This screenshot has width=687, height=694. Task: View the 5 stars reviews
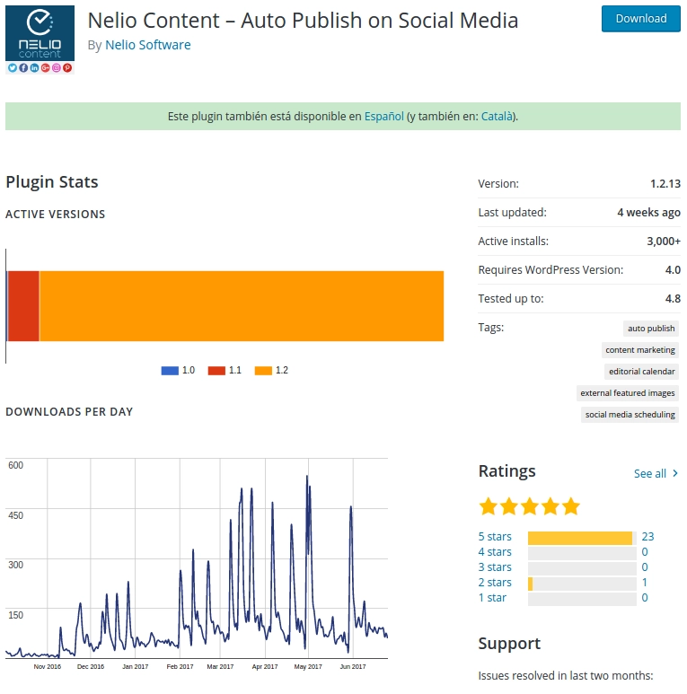pos(495,537)
